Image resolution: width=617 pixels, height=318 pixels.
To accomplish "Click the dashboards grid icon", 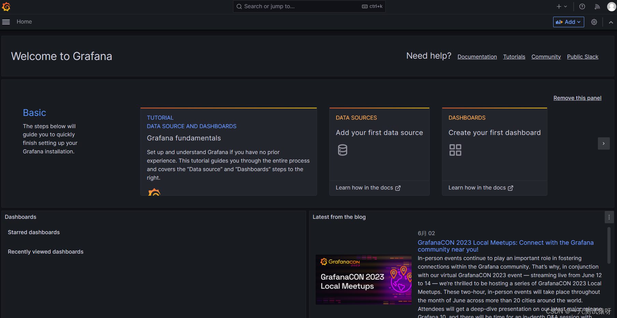I will point(455,150).
